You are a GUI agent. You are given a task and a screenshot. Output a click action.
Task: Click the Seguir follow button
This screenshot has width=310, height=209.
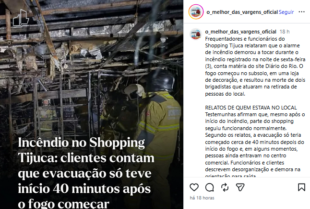click(286, 12)
